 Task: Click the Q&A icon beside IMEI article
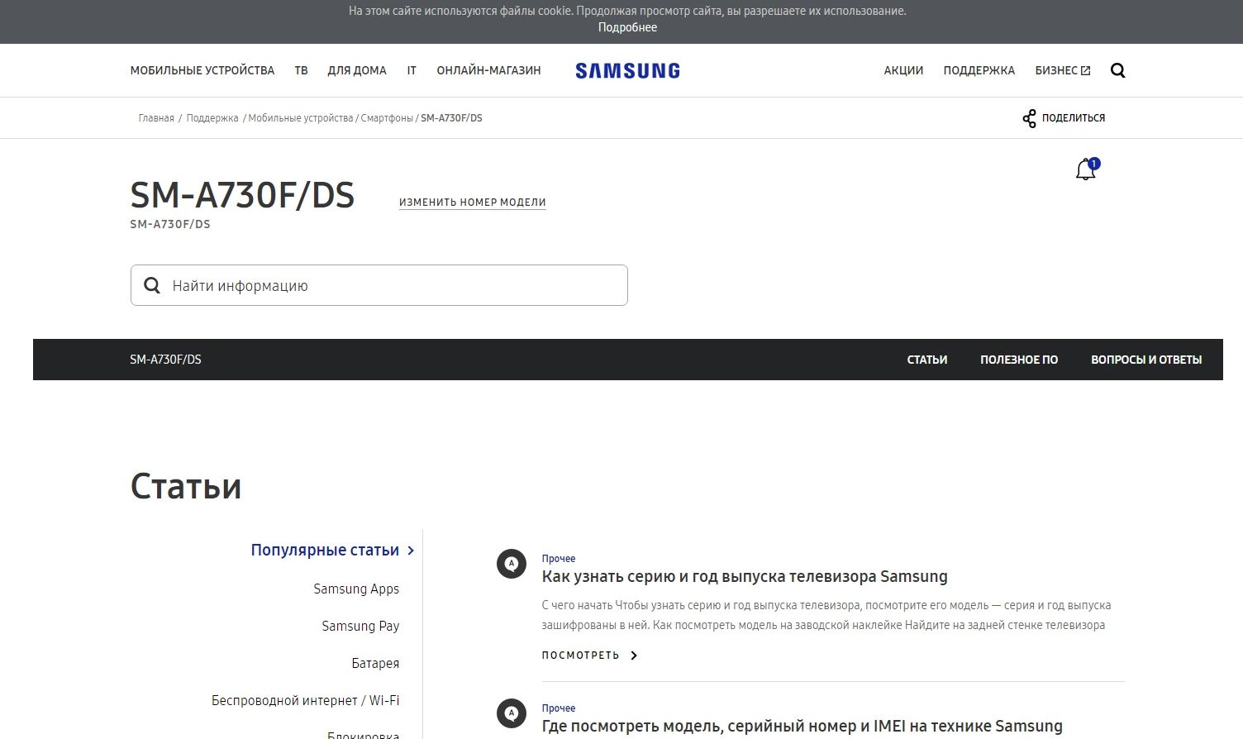pos(511,713)
